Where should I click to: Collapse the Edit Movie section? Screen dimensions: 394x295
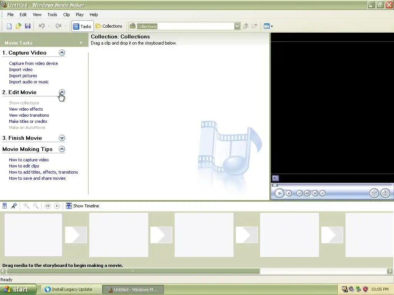62,92
